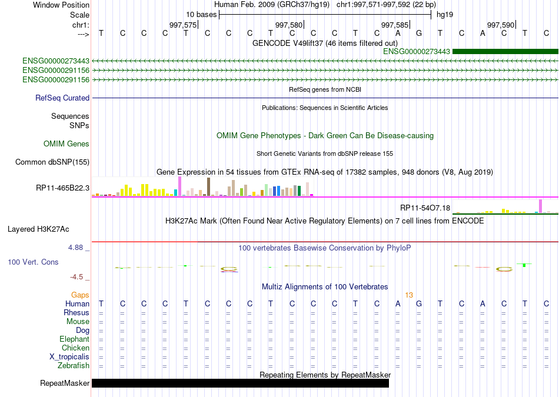Open 'Short Genetic Variants from dbSNP release 155' title

point(325,154)
